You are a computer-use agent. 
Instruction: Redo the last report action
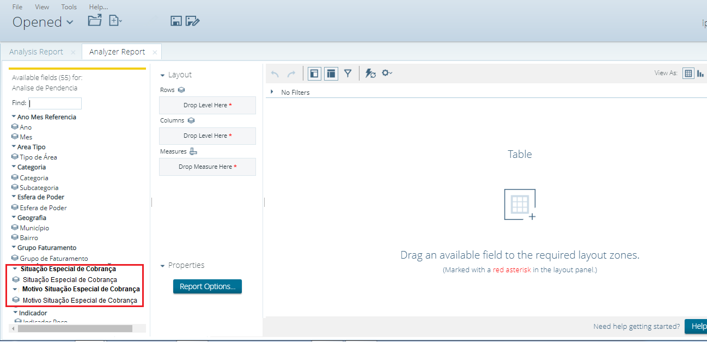pos(292,73)
